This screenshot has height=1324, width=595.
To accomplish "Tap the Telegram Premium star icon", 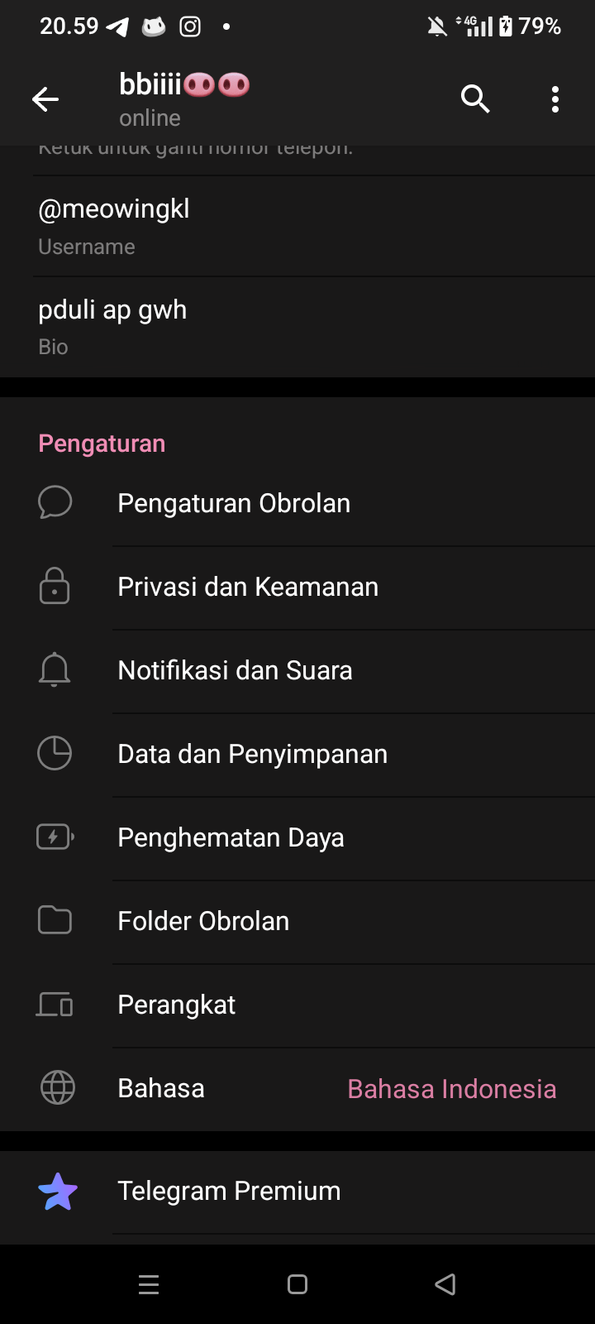I will [x=58, y=1192].
